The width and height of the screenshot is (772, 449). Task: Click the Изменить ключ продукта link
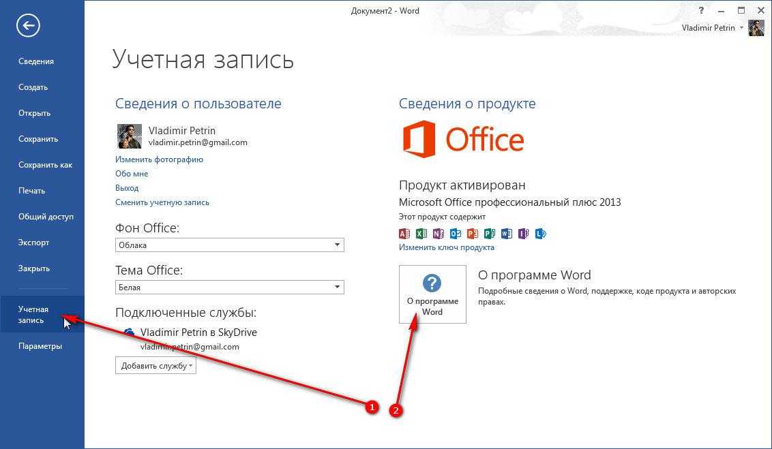[447, 247]
